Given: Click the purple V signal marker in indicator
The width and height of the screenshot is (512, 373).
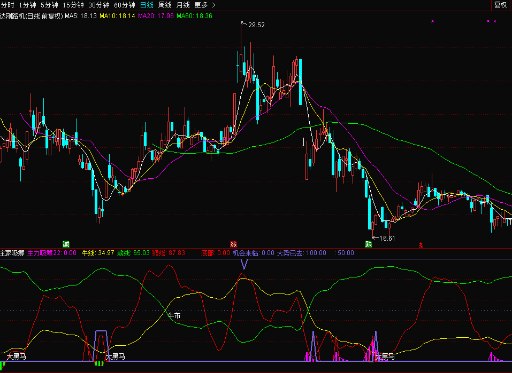Looking at the screenshot, I should click(244, 264).
